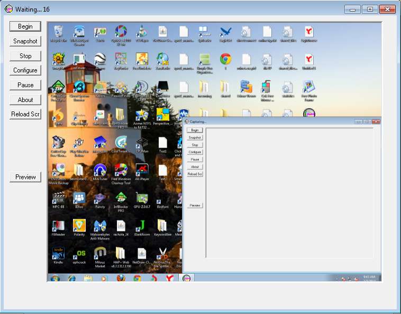The image size is (401, 314).
Task: Select the MPC-BE desktop shortcut
Action: click(58, 198)
